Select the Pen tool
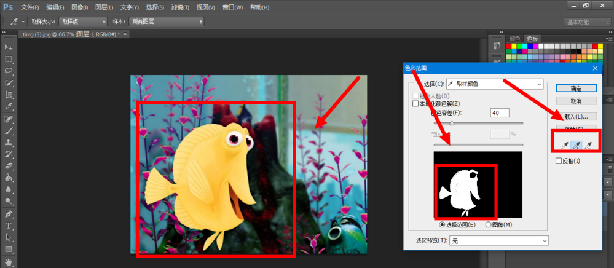Viewport: 614px width, 268px height. [8, 214]
